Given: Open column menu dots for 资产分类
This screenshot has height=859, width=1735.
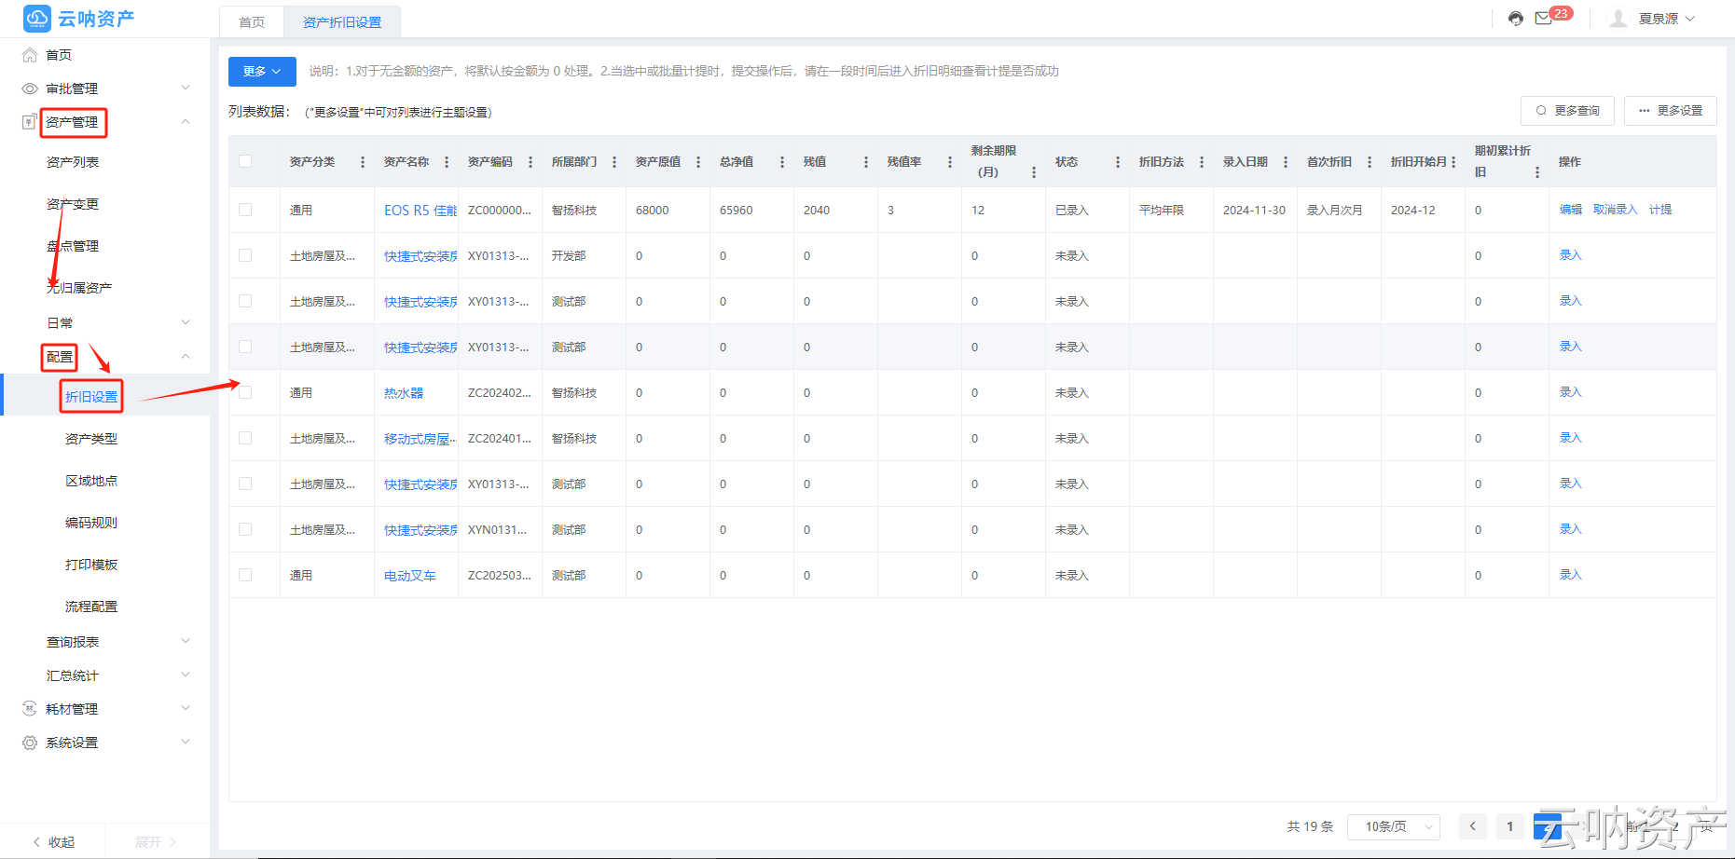Looking at the screenshot, I should [x=363, y=162].
